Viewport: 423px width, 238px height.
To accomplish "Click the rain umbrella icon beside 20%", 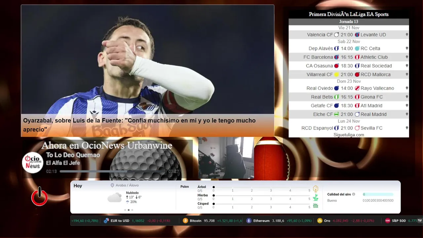I will coord(128,202).
